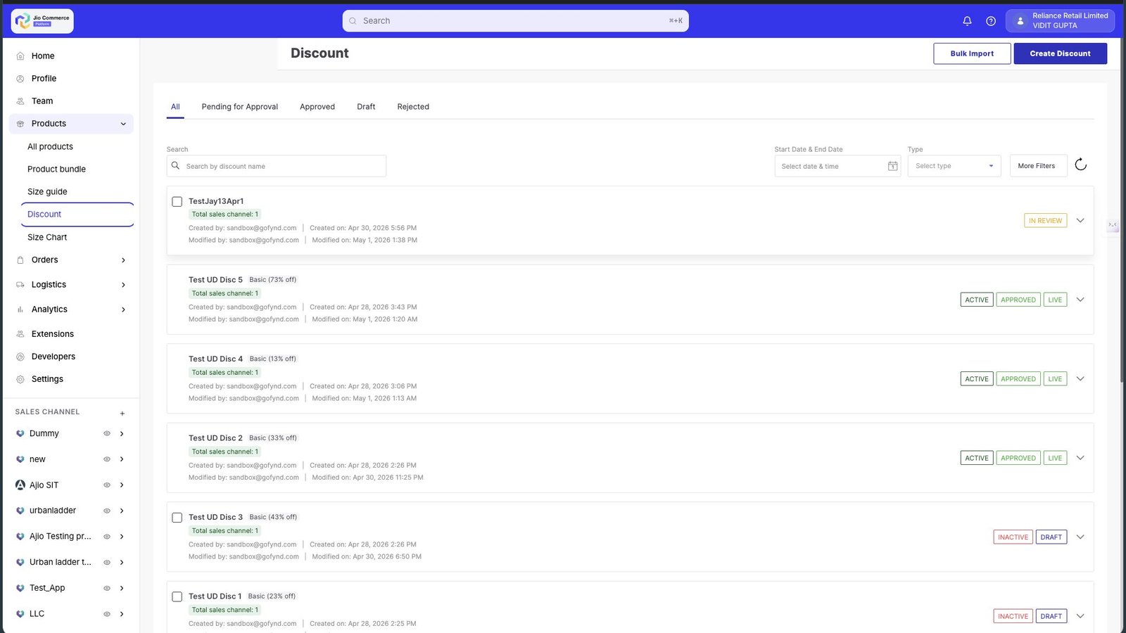
Task: Open the user account avatar icon
Action: (x=1020, y=21)
